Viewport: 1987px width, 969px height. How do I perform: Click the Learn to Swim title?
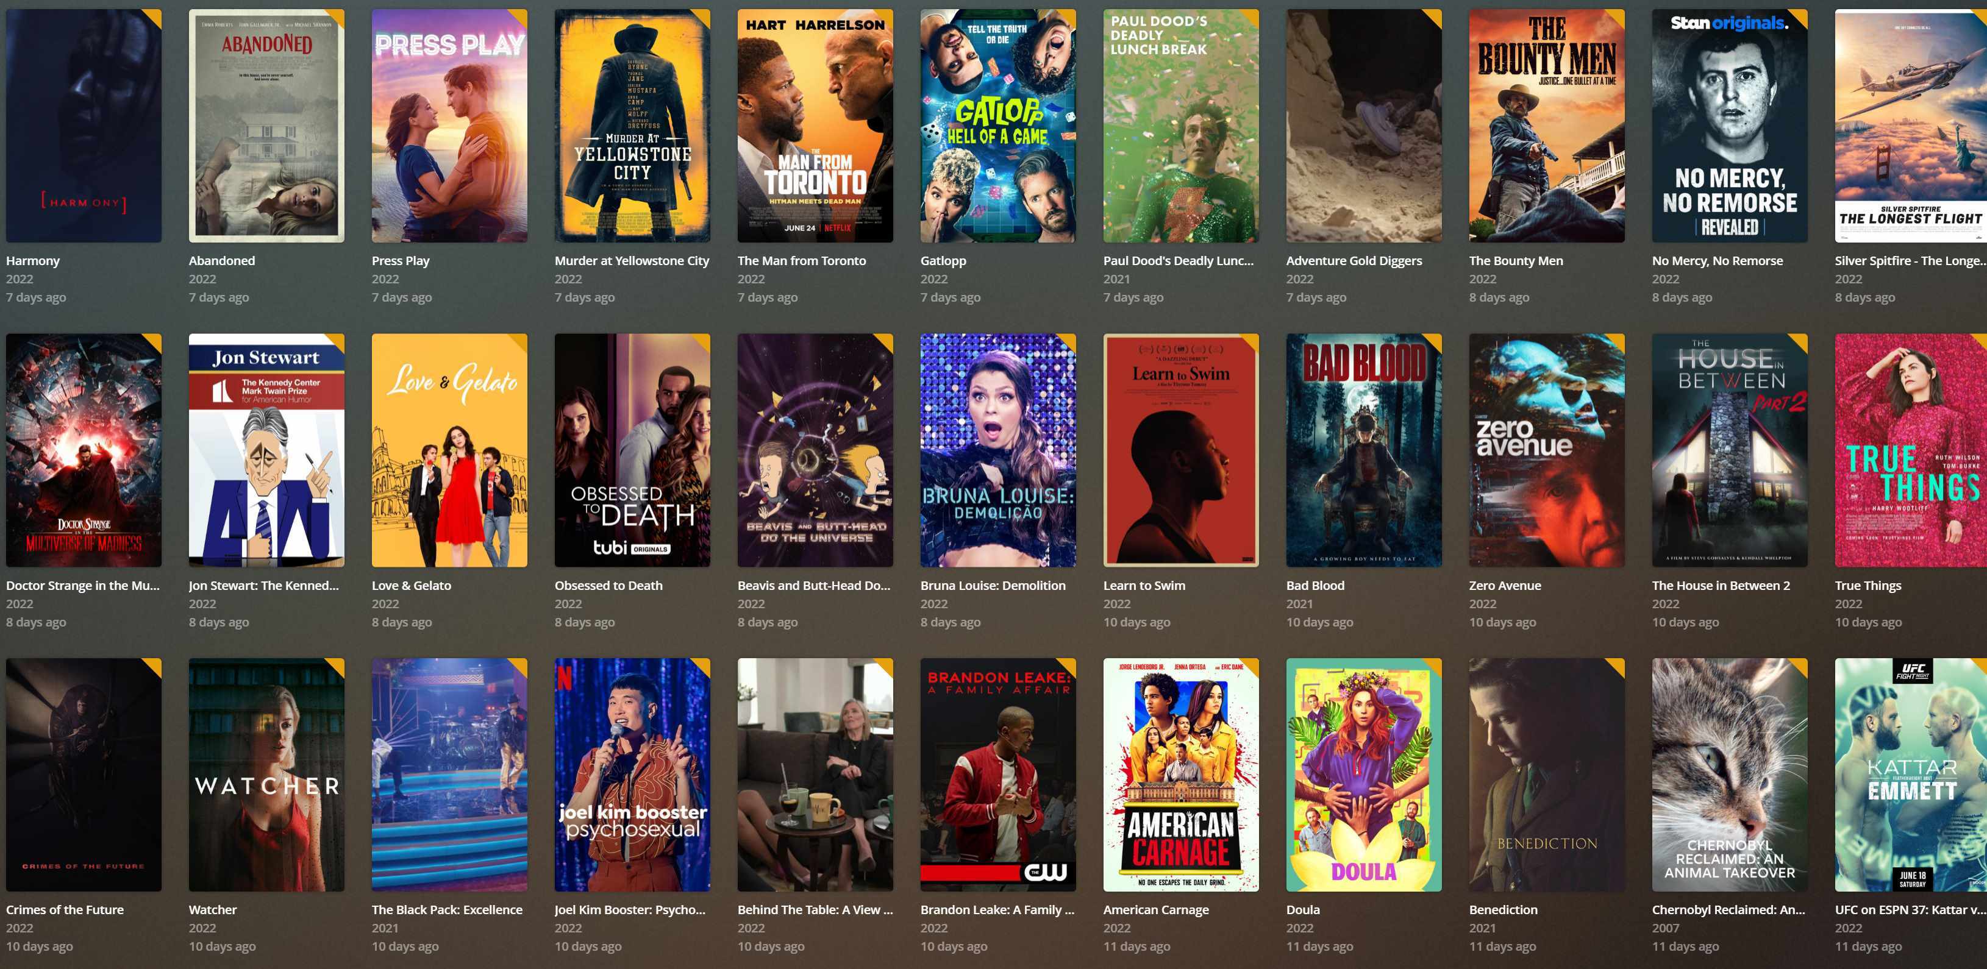tap(1144, 585)
